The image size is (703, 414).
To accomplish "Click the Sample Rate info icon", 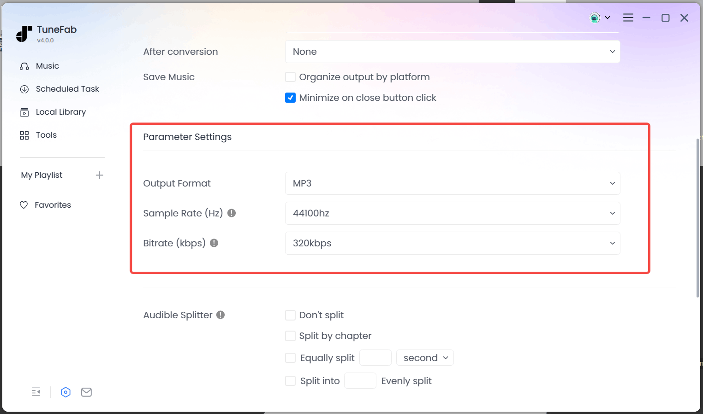I will pyautogui.click(x=232, y=213).
